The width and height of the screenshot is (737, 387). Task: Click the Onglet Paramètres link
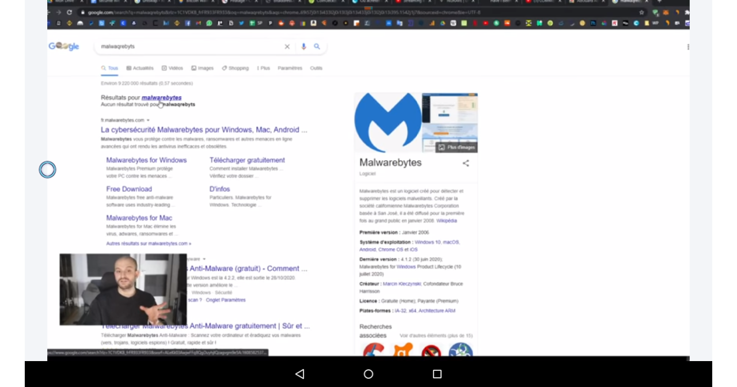coord(226,300)
